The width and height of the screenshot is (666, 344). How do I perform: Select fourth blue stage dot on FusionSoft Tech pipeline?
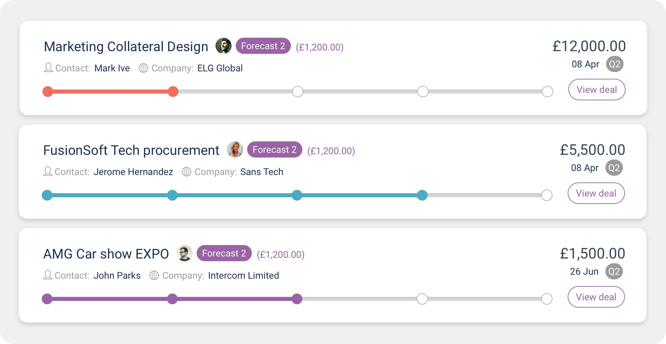[422, 195]
